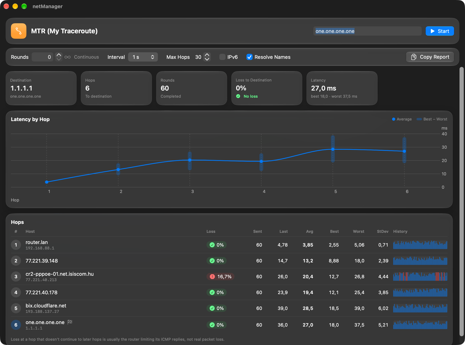The height and width of the screenshot is (345, 465).
Task: Enable the IPv6 checkbox
Action: [x=222, y=57]
